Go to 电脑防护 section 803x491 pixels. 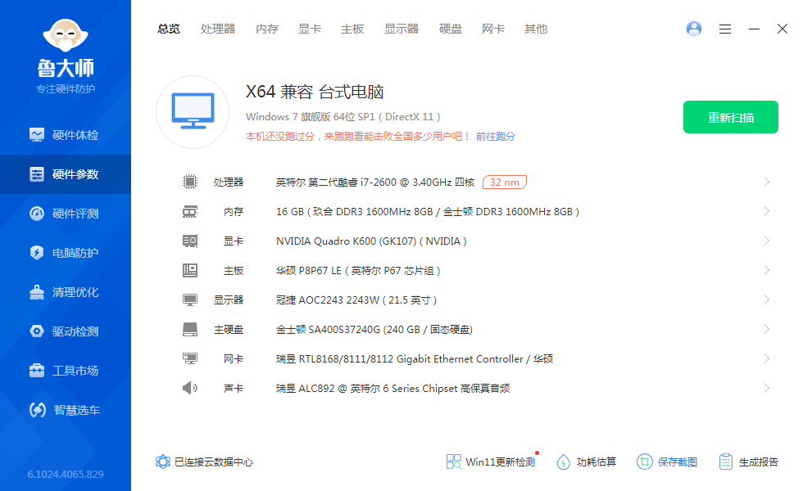coord(66,253)
